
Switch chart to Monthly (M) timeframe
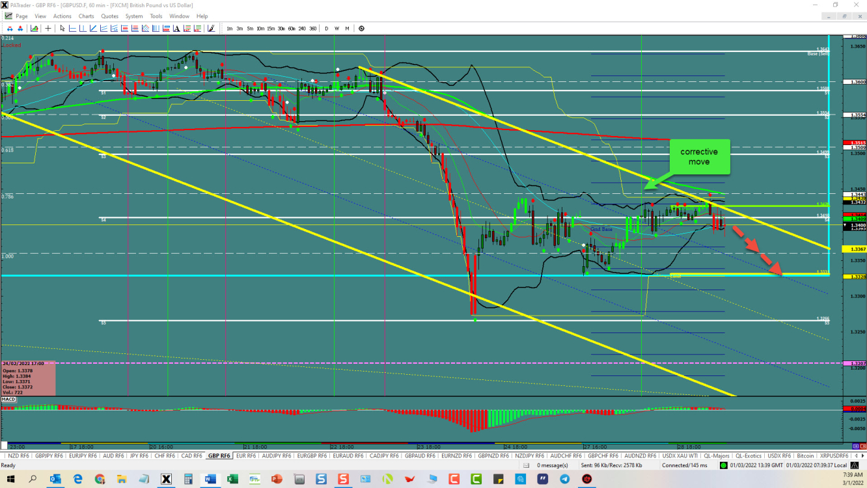[x=347, y=29]
